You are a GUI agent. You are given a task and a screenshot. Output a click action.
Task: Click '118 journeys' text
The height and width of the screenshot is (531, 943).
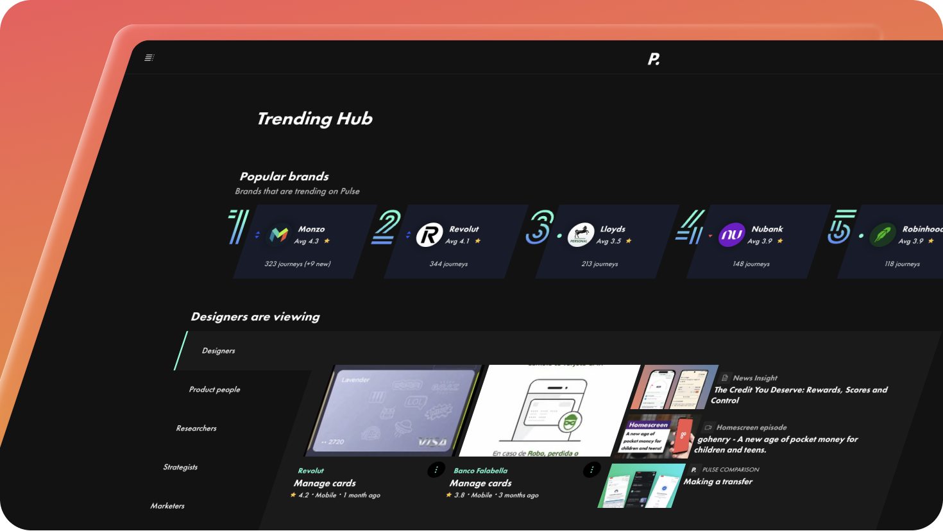click(902, 264)
